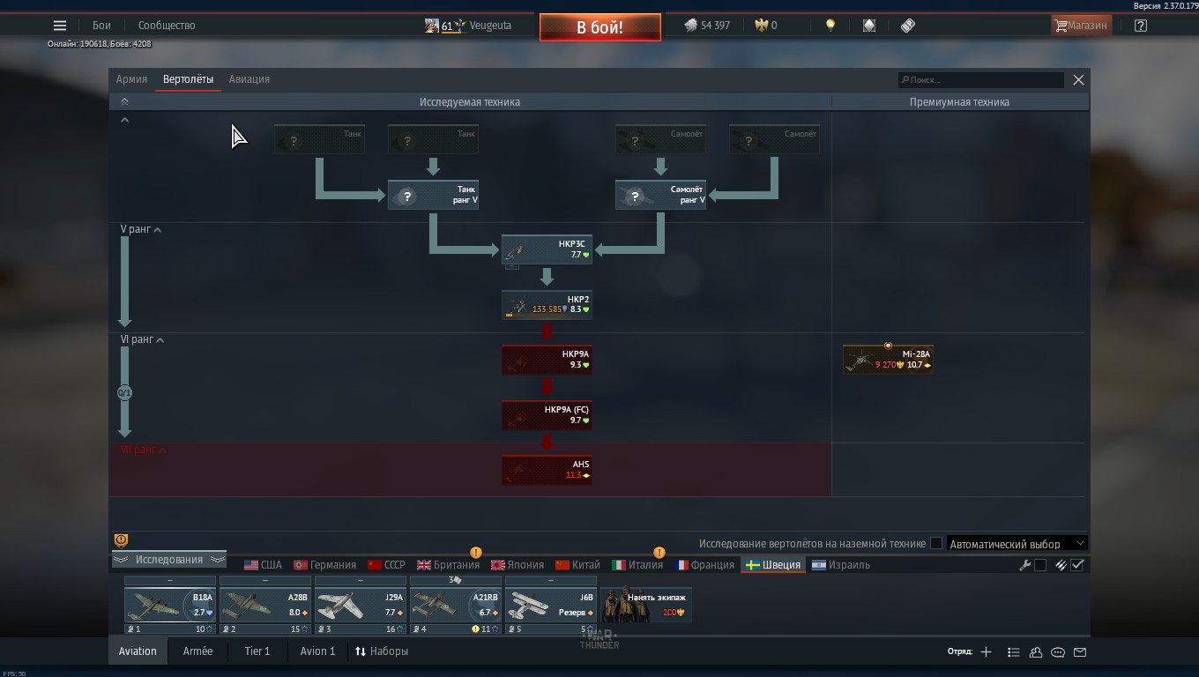Select the premium Mi-28A helicopter
This screenshot has height=677, width=1199.
coord(888,360)
